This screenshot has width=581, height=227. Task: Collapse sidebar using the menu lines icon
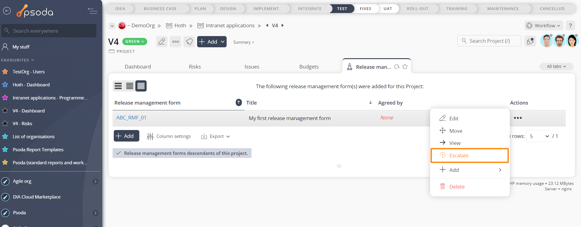(x=92, y=11)
